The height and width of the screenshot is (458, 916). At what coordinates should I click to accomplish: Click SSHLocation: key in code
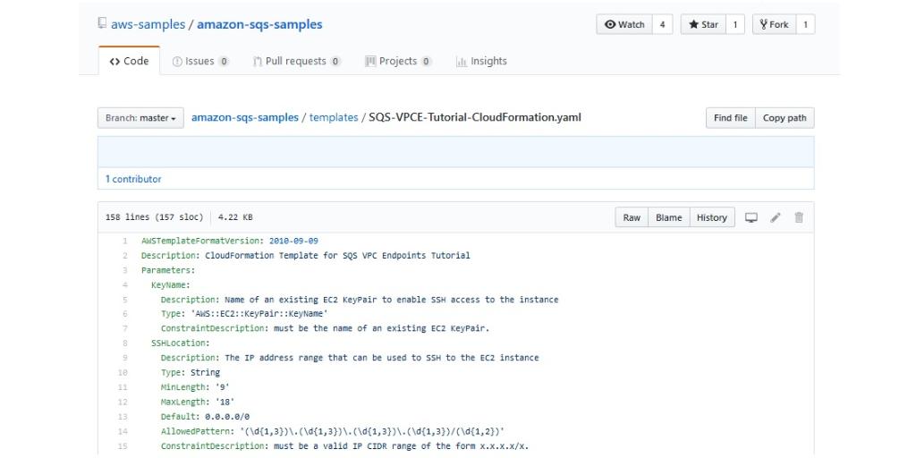coord(181,343)
